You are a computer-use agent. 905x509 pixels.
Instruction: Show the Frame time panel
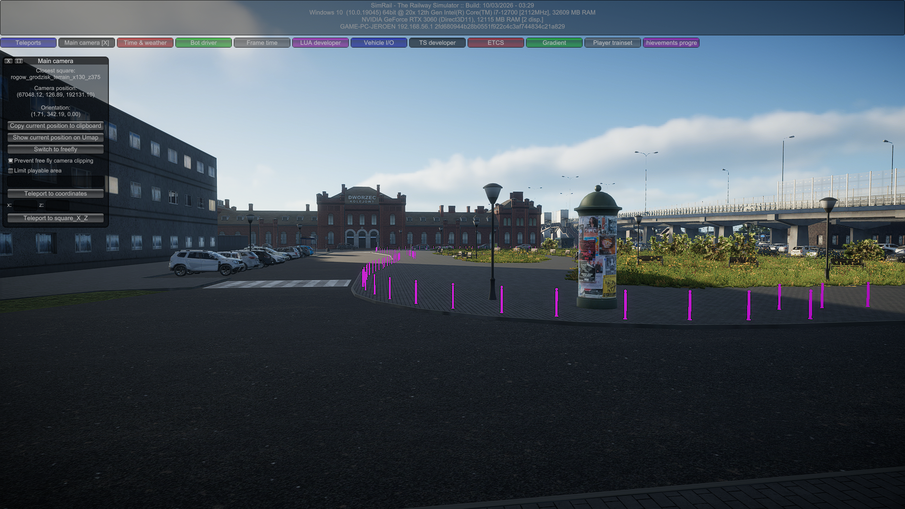[262, 43]
